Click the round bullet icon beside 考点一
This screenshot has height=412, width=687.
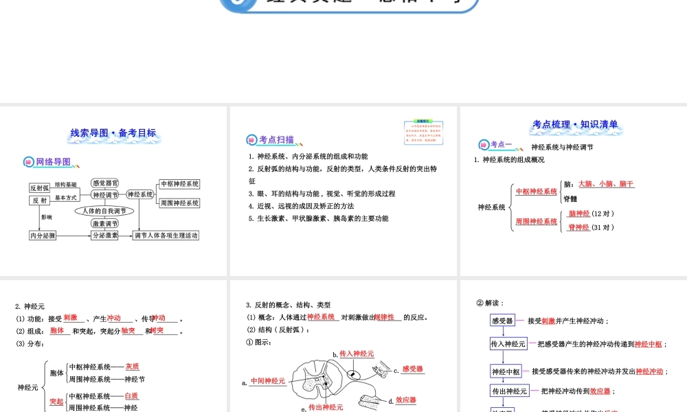[x=484, y=144]
